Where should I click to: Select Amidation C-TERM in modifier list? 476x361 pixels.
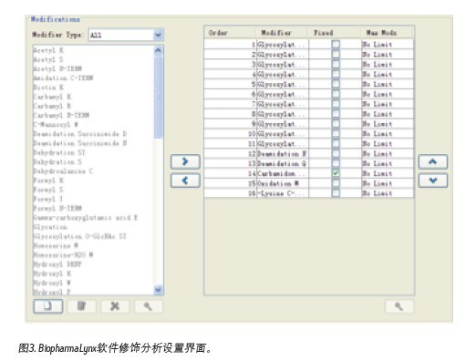coord(63,78)
